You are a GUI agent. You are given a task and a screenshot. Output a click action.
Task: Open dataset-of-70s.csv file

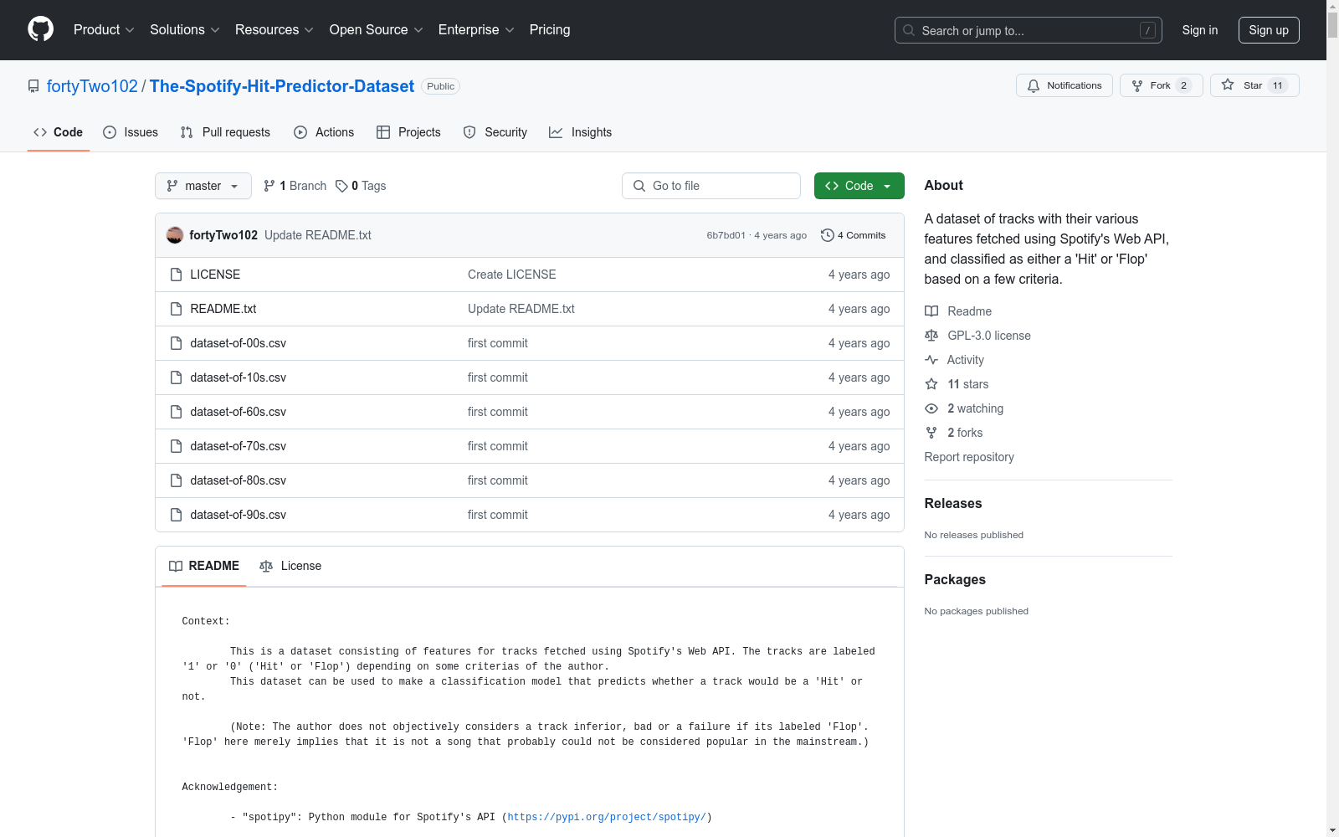(x=239, y=446)
